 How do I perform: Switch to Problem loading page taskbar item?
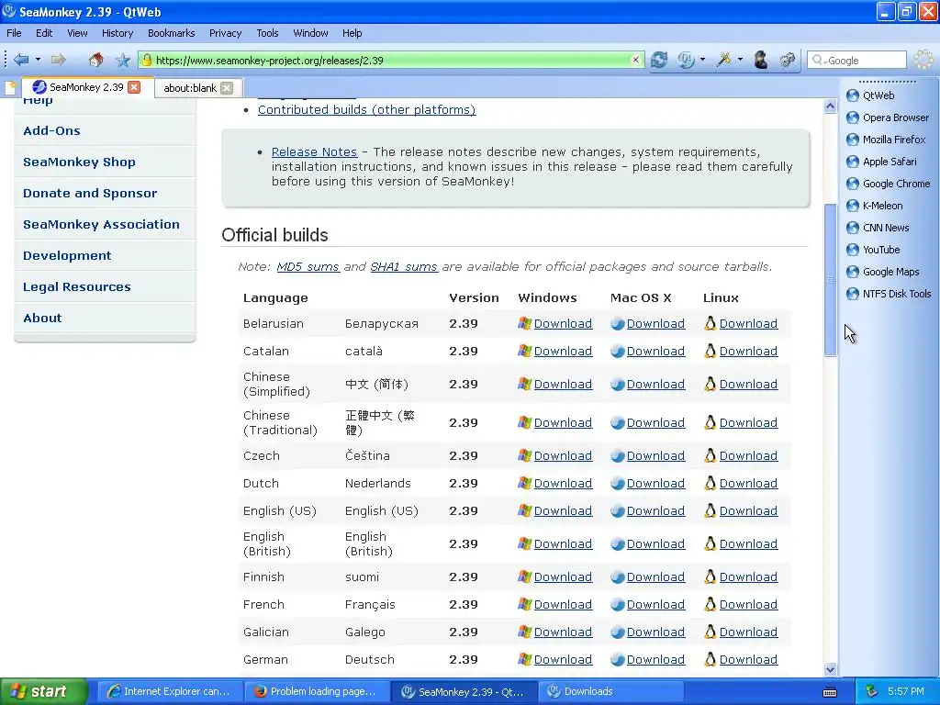click(316, 691)
